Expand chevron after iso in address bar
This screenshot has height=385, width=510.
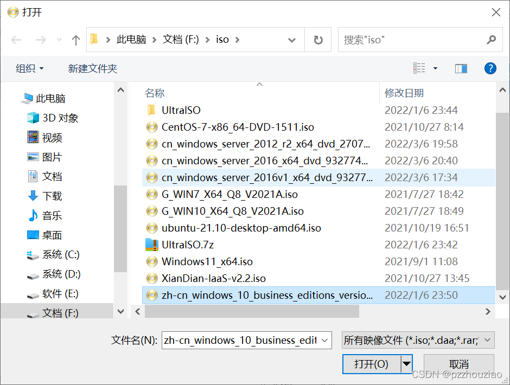click(238, 40)
